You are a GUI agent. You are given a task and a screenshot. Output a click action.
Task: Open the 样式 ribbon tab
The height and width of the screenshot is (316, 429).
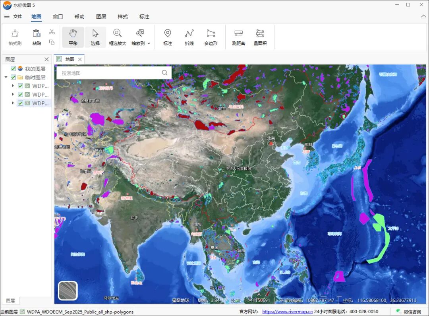coord(122,17)
